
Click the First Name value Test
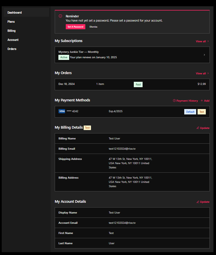(111, 233)
